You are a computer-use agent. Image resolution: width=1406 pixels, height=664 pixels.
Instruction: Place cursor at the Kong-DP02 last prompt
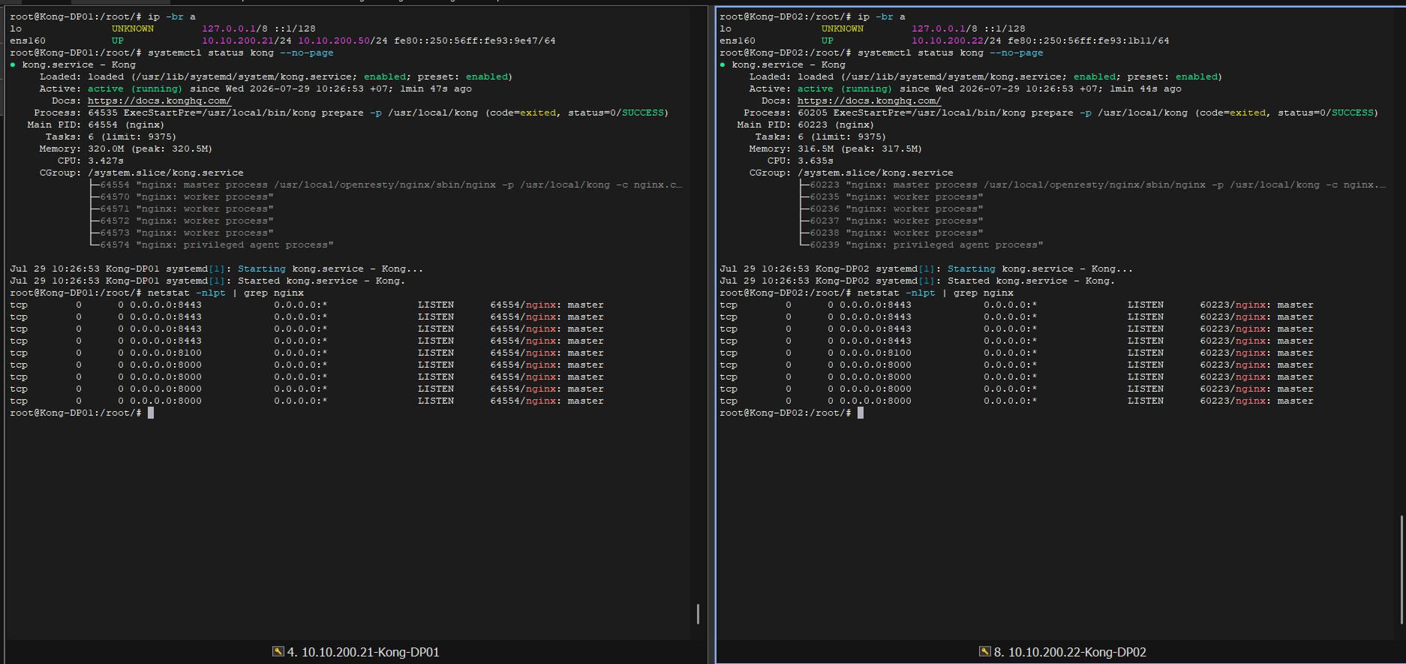[861, 413]
